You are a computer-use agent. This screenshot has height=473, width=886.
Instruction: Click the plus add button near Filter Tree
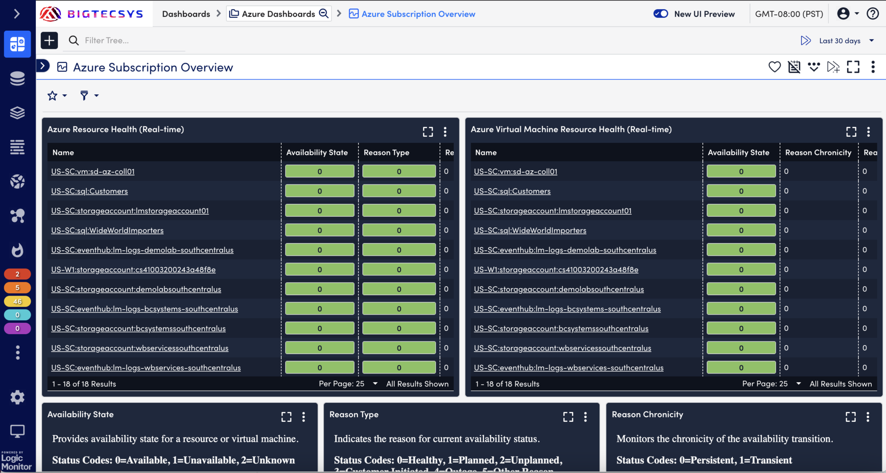click(49, 41)
